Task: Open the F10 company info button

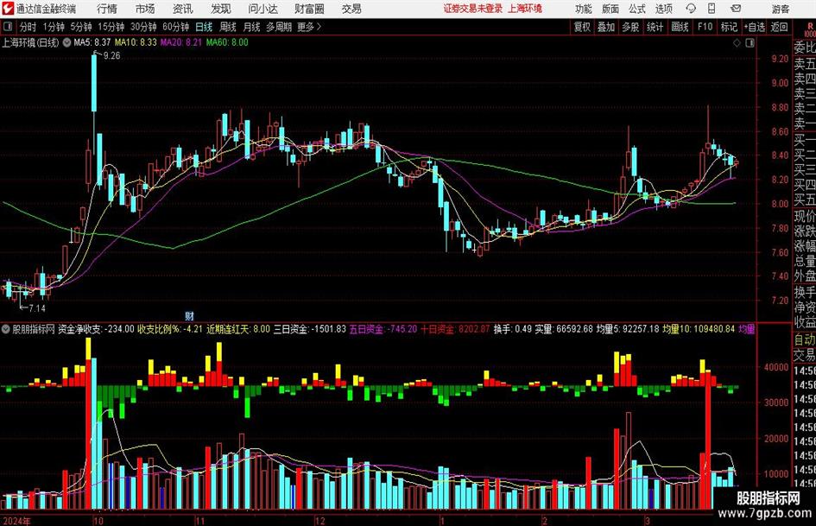Action: (705, 27)
